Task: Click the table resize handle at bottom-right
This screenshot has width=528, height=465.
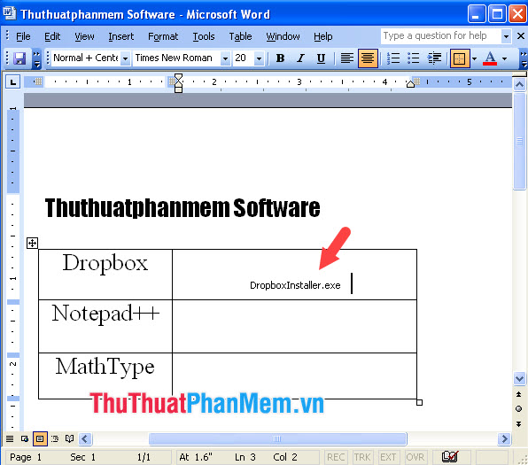Action: pos(419,402)
